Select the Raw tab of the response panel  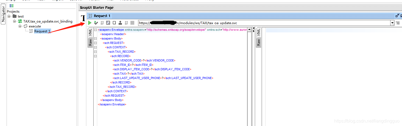click(x=258, y=43)
